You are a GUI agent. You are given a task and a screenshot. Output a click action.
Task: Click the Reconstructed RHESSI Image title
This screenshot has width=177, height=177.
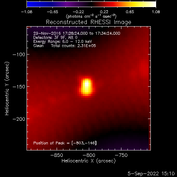(x=88, y=22)
